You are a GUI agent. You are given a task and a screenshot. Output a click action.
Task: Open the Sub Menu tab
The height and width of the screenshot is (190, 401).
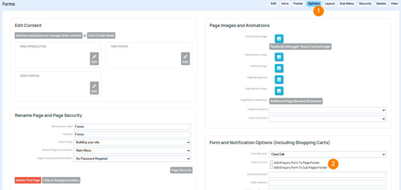pyautogui.click(x=347, y=3)
